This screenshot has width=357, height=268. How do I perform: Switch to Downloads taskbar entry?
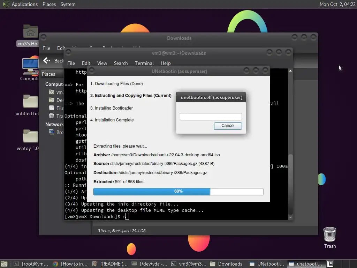coord(226,264)
